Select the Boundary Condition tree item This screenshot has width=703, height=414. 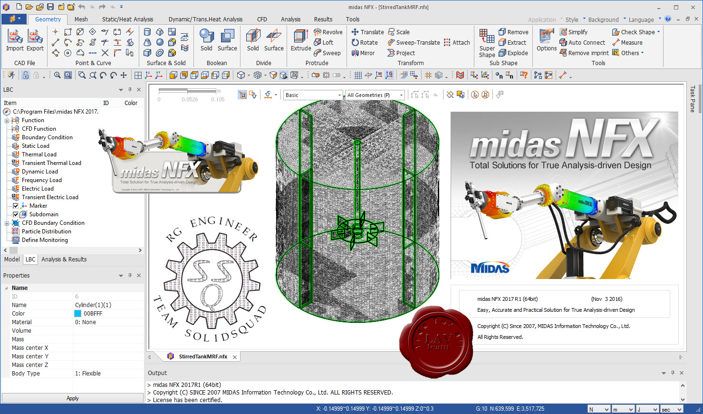tap(47, 137)
